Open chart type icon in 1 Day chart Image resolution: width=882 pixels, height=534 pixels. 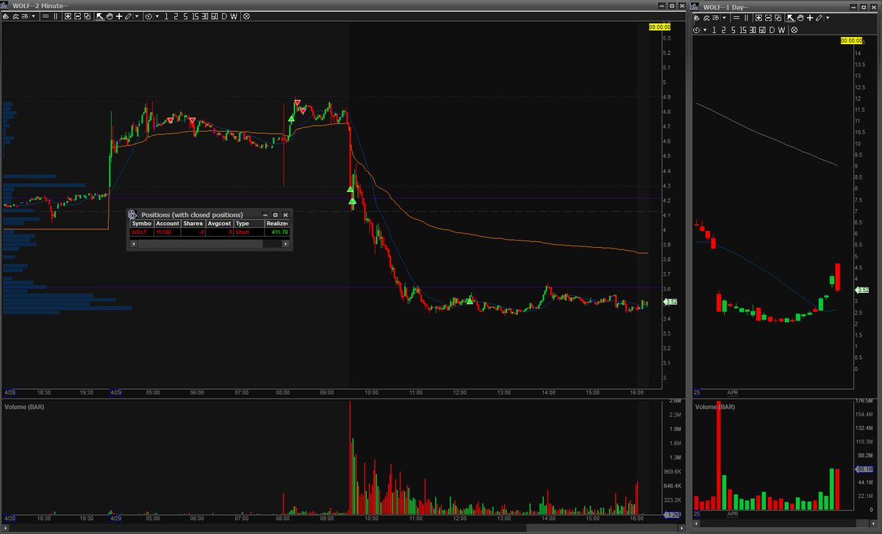[x=697, y=18]
